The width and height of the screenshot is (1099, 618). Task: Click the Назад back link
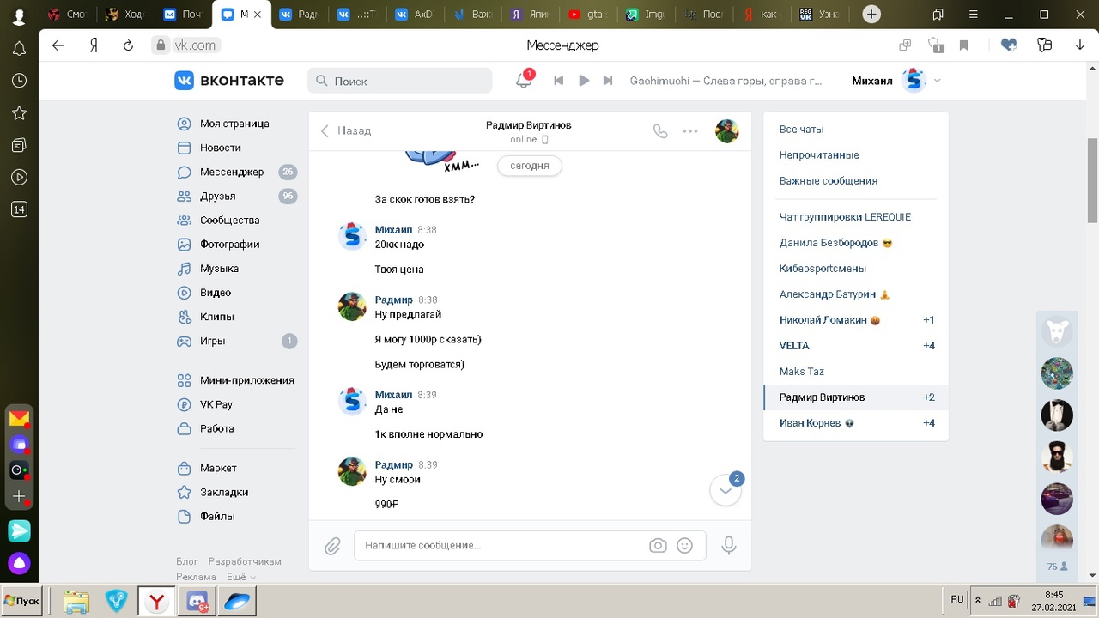(x=346, y=130)
